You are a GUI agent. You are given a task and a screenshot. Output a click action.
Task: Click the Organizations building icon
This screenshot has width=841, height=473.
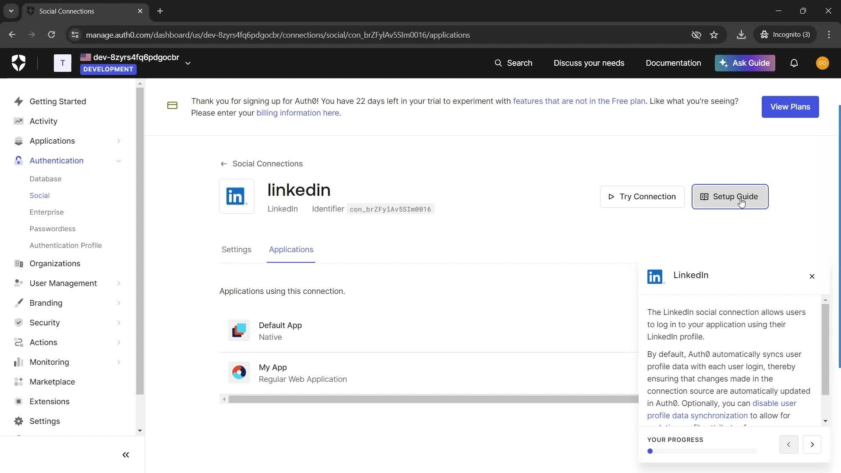[18, 264]
